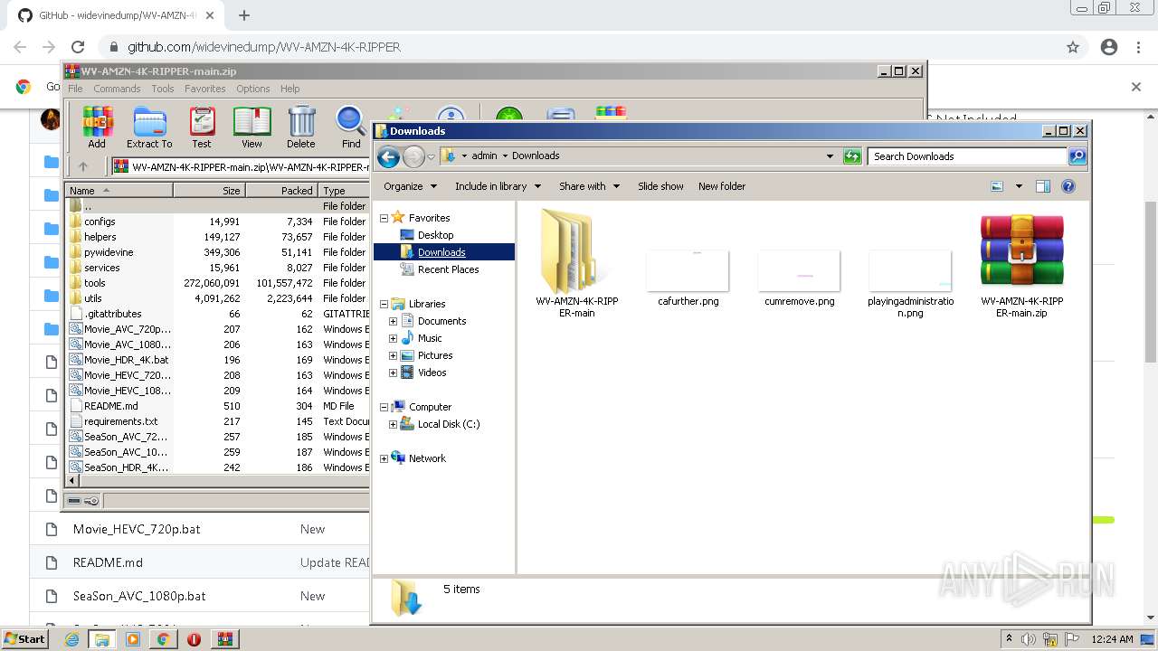Click Internet Explorer taskbar icon

point(72,639)
